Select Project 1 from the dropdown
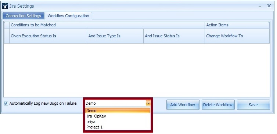277x134 pixels. coord(118,127)
